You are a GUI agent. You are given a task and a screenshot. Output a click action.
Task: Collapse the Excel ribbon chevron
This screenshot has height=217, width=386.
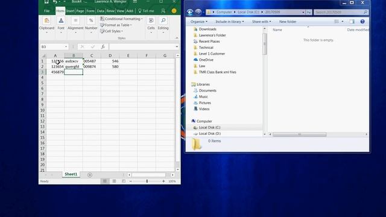(177, 38)
